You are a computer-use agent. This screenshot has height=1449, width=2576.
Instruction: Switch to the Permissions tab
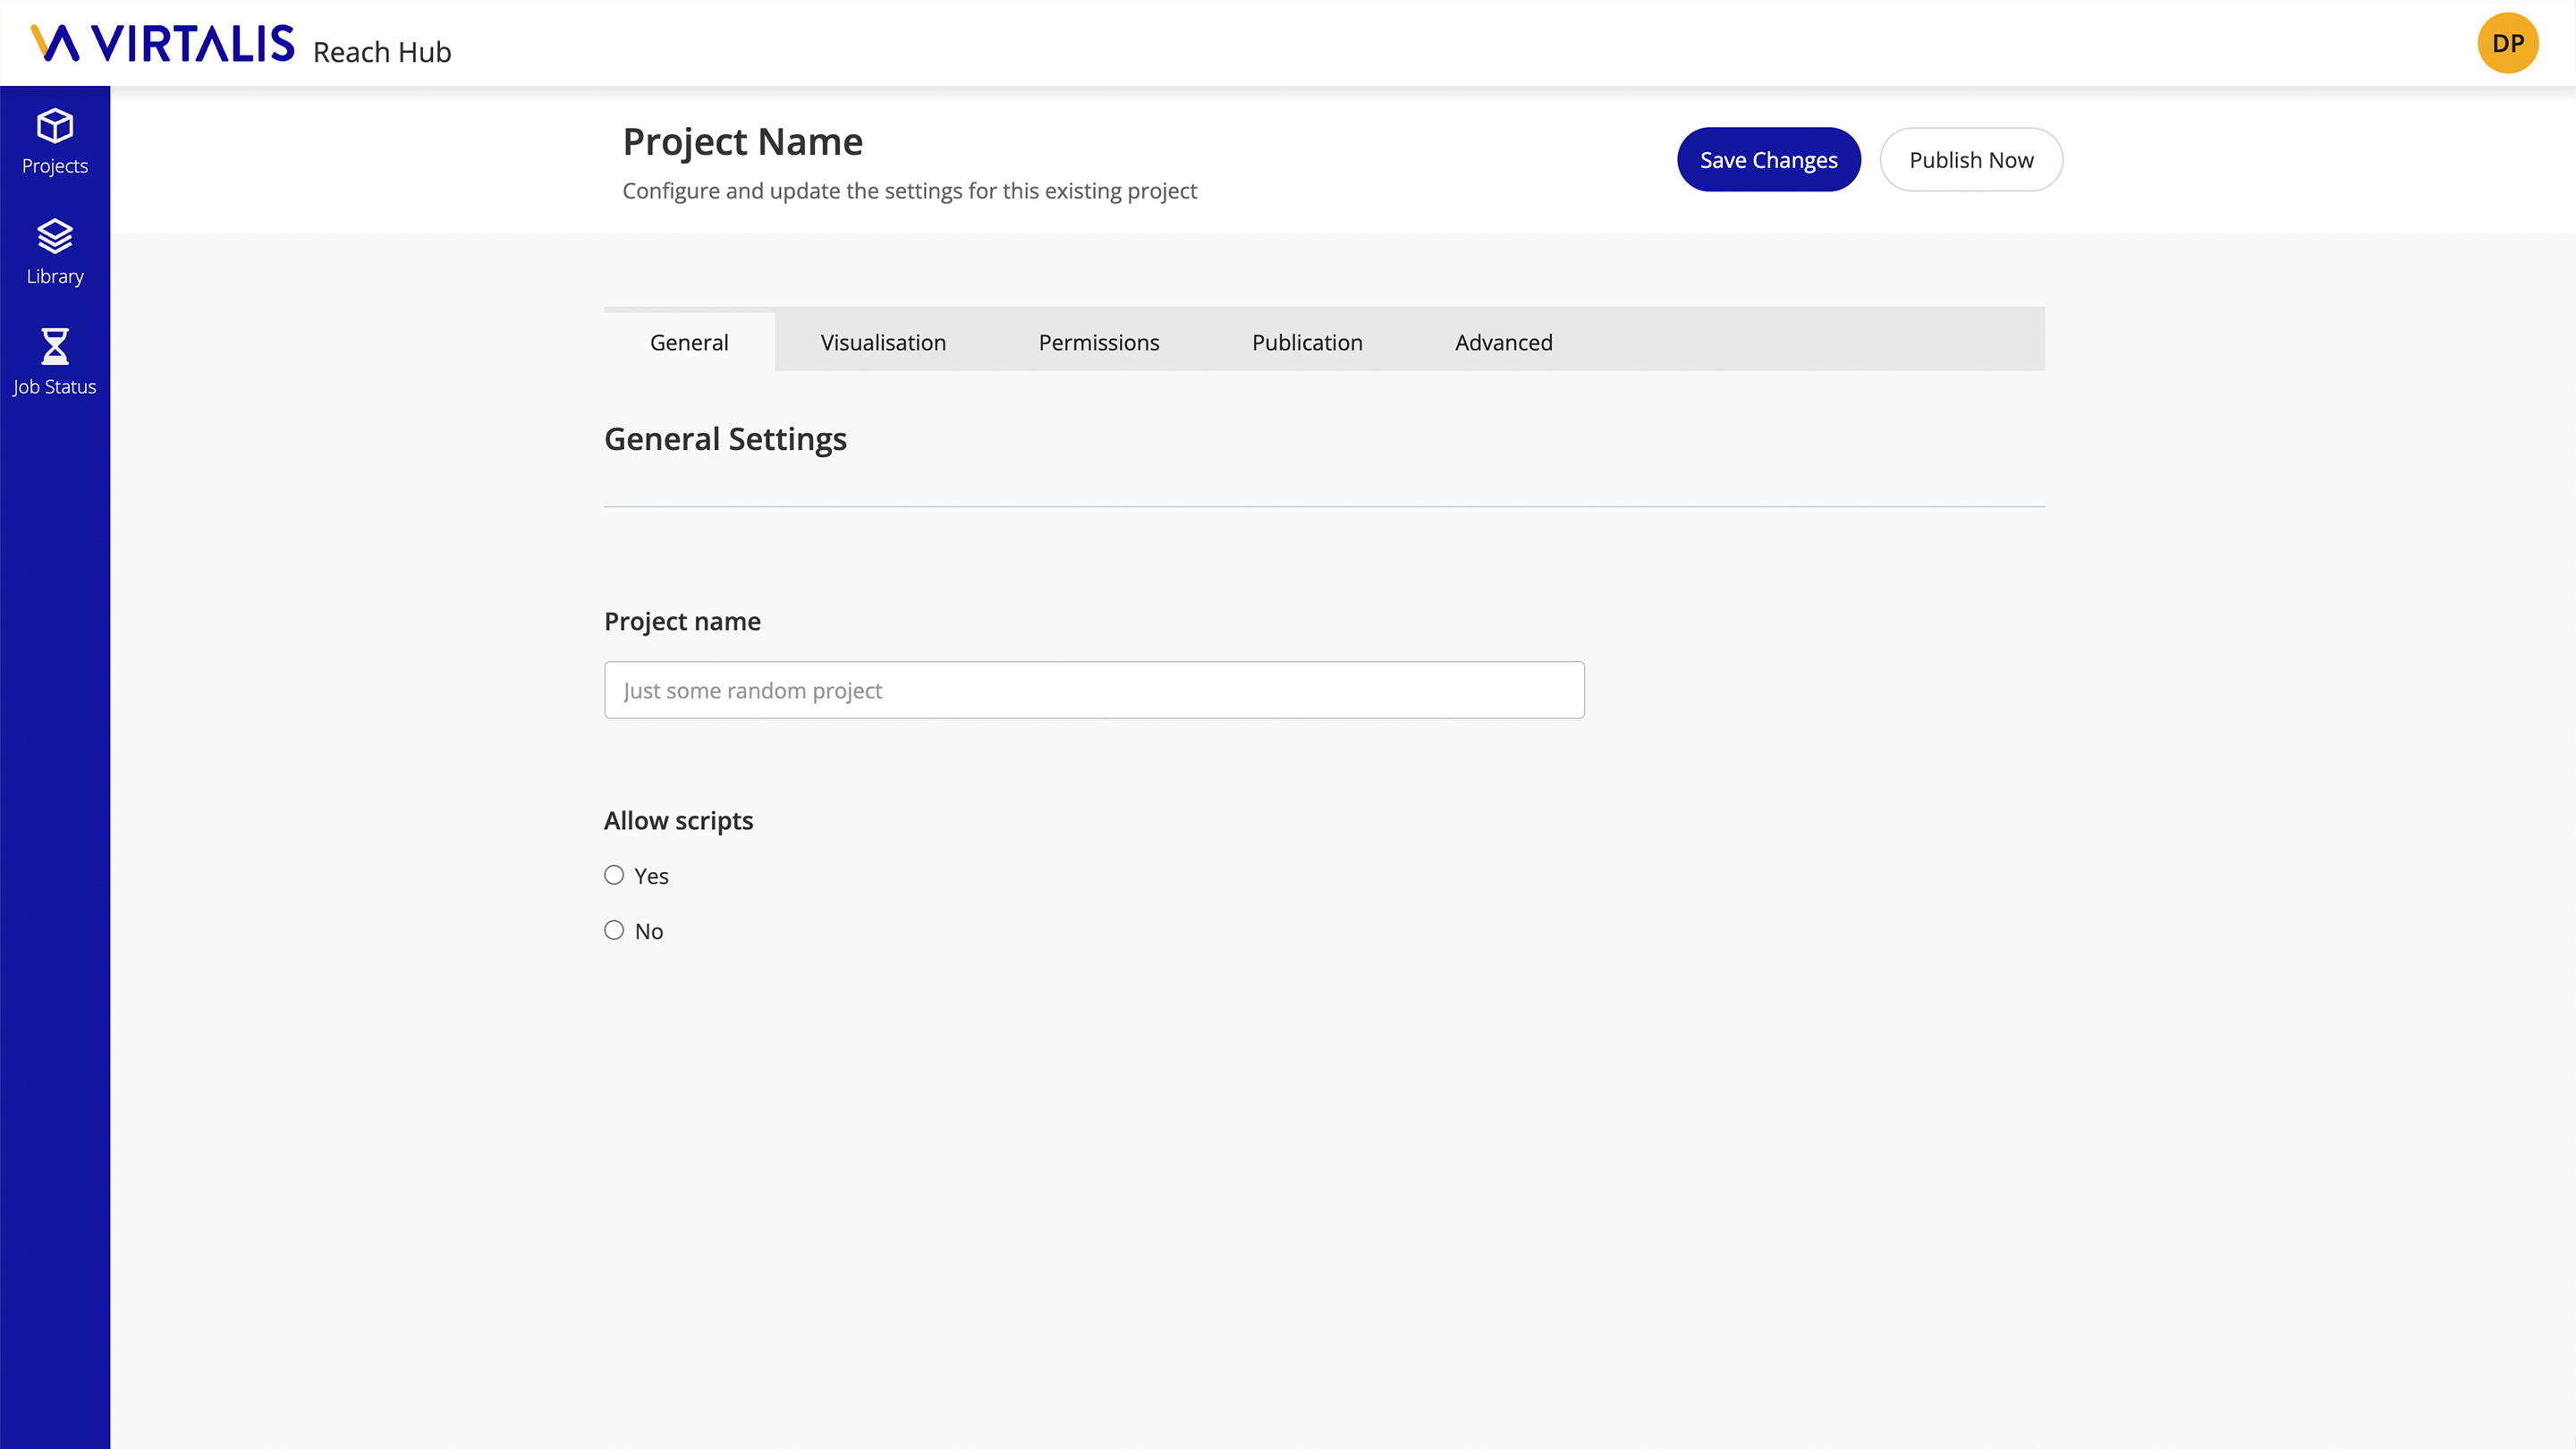pyautogui.click(x=1099, y=342)
